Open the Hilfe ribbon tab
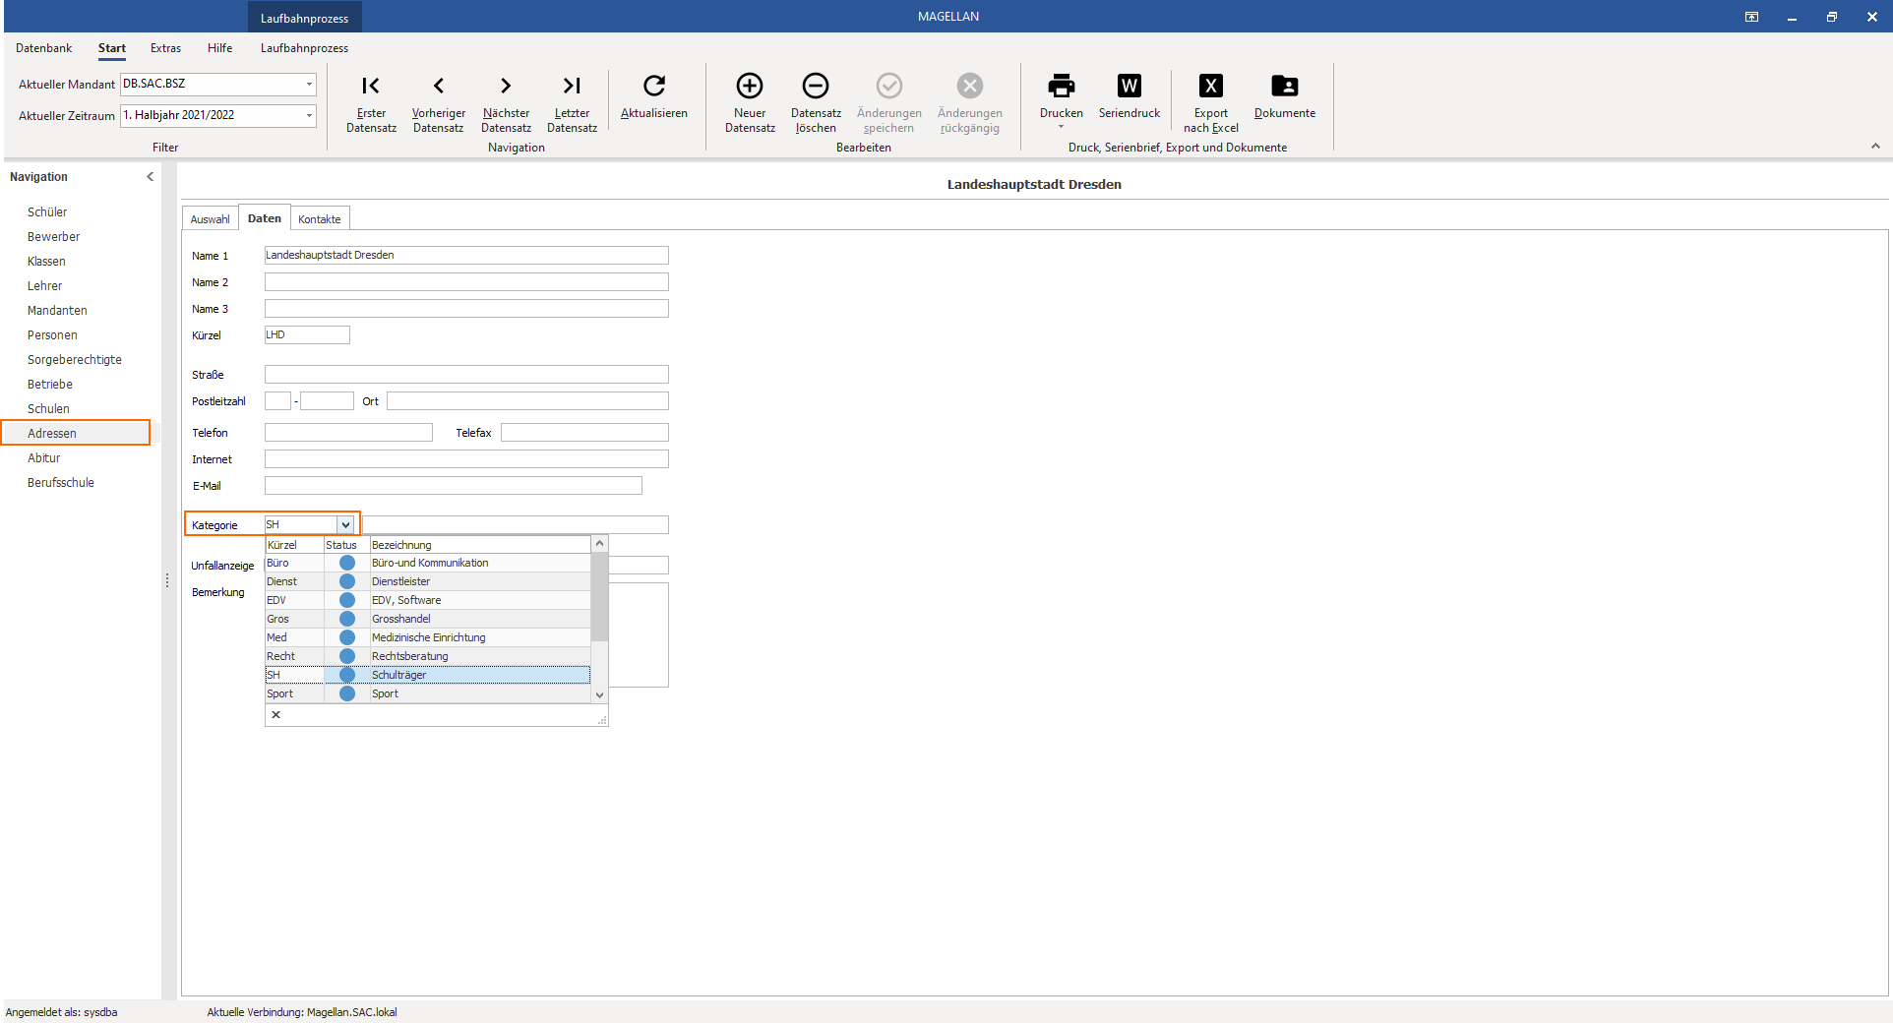Viewport: 1893px width, 1023px height. click(x=220, y=48)
